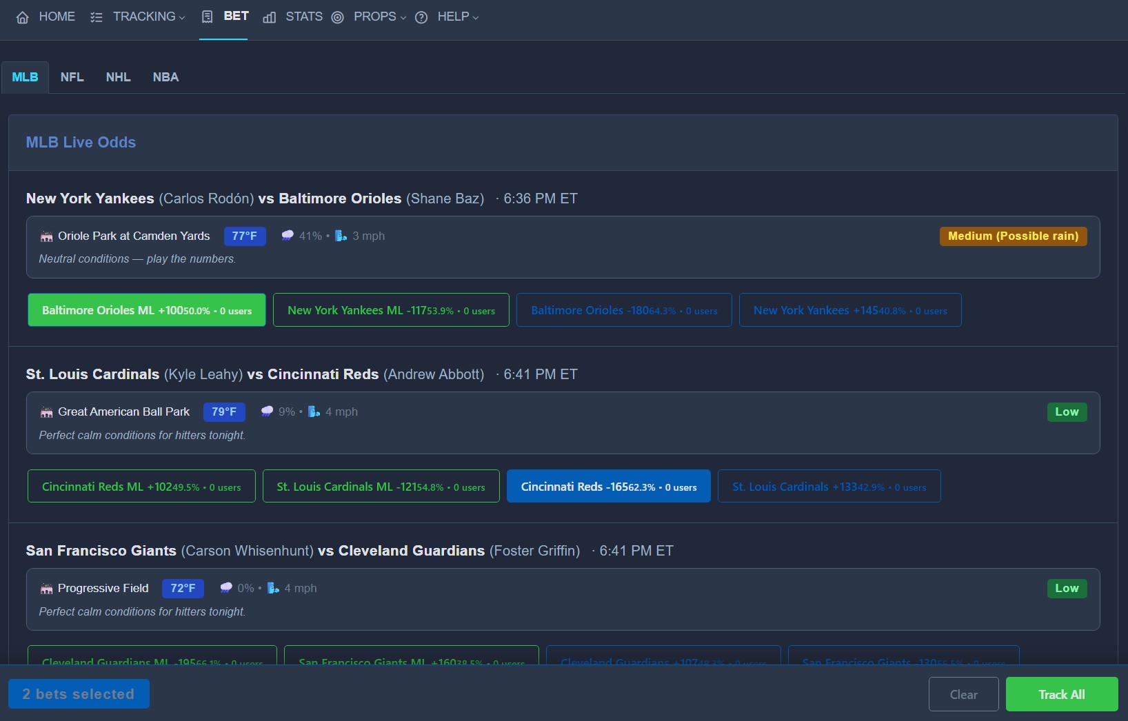Image resolution: width=1128 pixels, height=721 pixels.
Task: Click the Medium (Possible rain) badge
Action: click(x=1014, y=236)
